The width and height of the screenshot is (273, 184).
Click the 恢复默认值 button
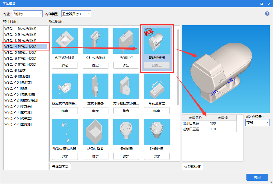[192, 167]
